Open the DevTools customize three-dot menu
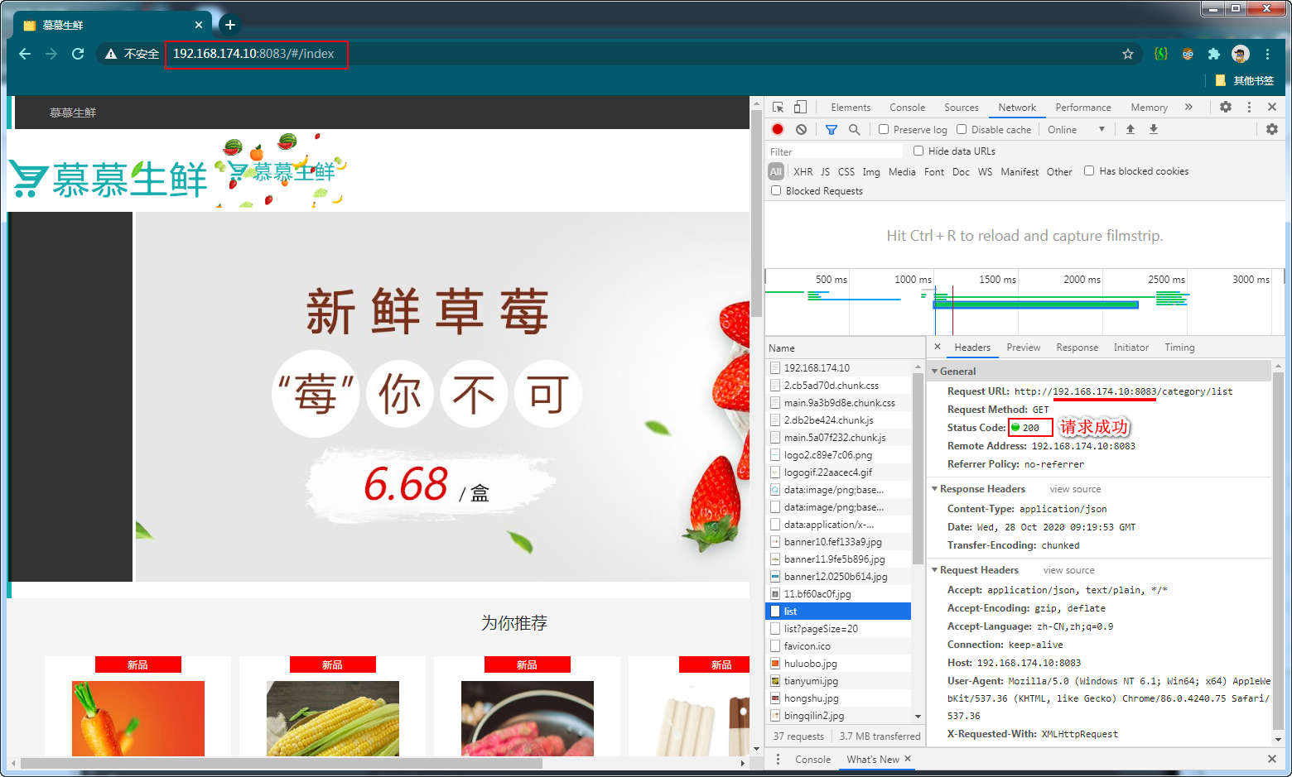The height and width of the screenshot is (777, 1292). [1249, 108]
